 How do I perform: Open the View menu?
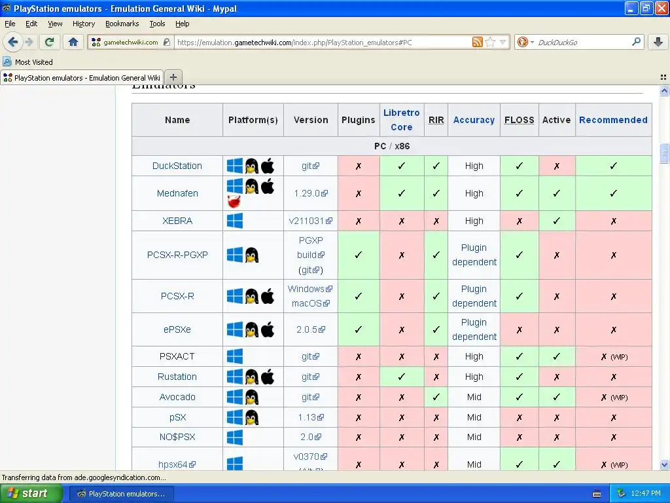tap(55, 24)
